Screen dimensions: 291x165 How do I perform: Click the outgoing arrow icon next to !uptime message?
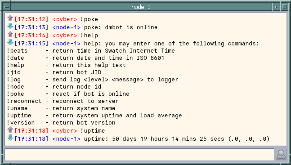tap(10, 130)
